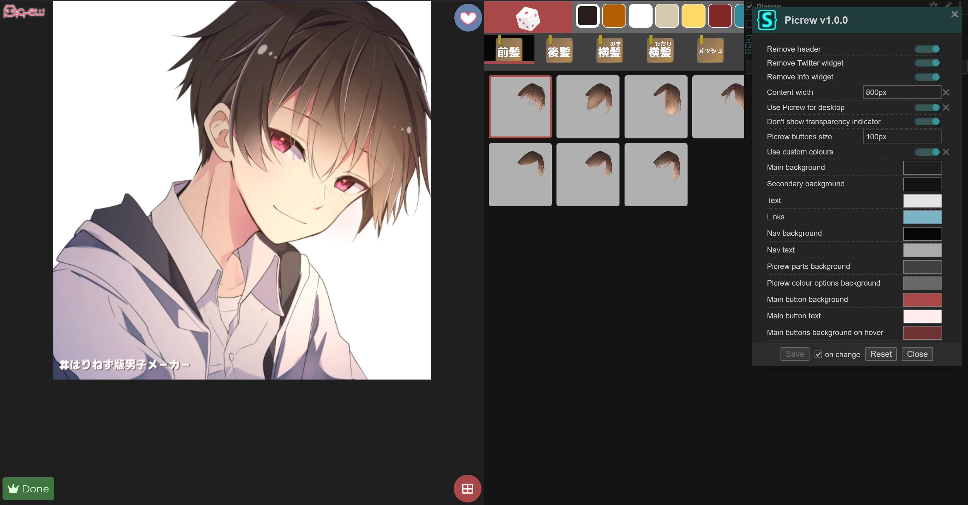Reset Use custom colours via X icon
Viewport: 968px width, 505px height.
click(946, 152)
